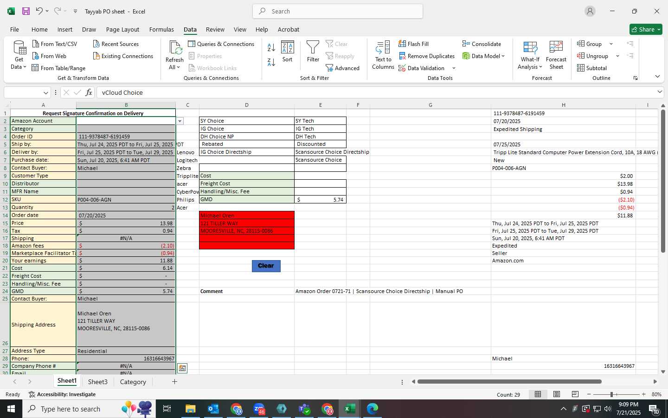This screenshot has width=668, height=418.
Task: Click the green Share button
Action: (646, 29)
